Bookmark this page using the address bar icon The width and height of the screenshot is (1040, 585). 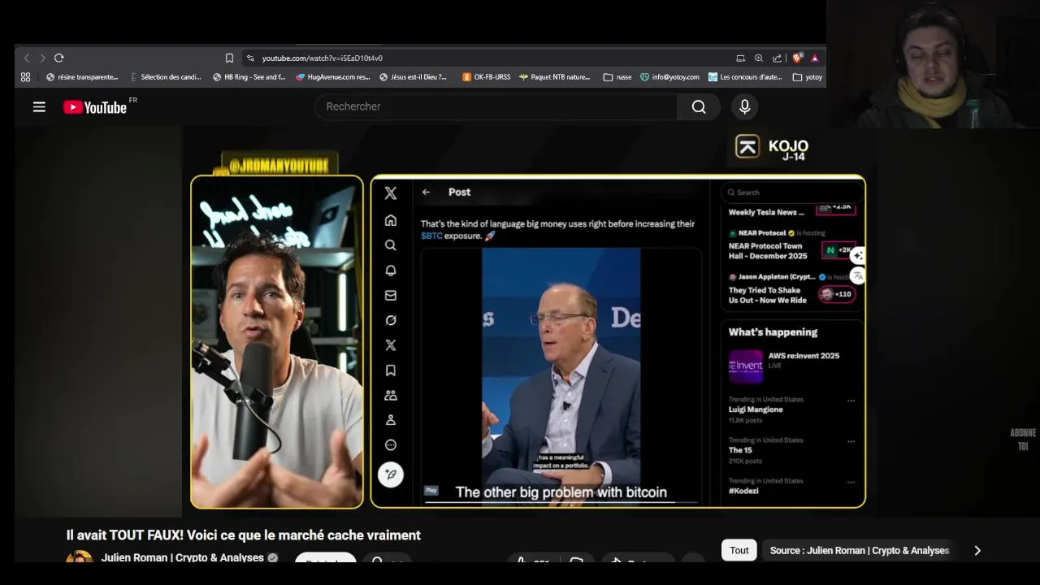tap(229, 58)
